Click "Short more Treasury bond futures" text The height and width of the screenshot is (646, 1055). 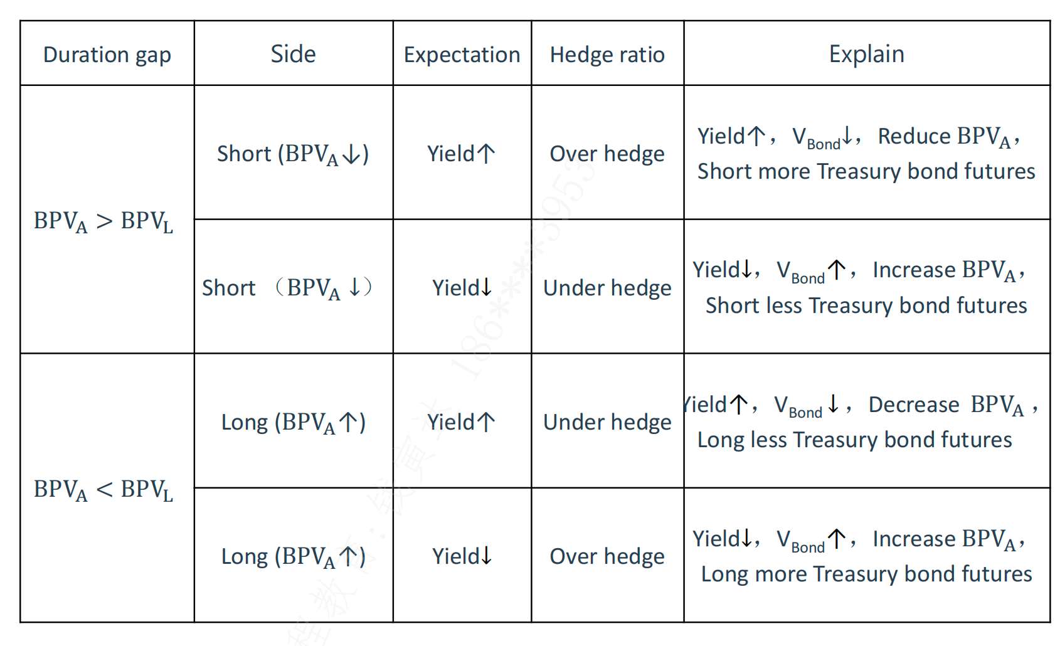[x=866, y=171]
